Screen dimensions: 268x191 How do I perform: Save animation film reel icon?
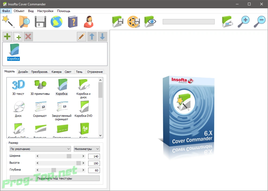134,21
